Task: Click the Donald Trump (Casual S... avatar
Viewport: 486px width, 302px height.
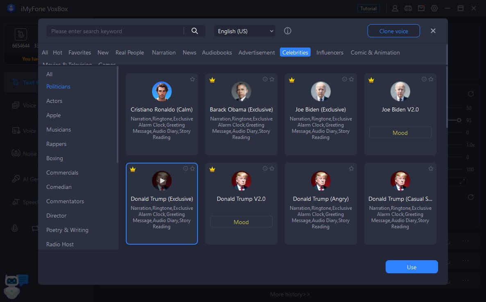Action: pyautogui.click(x=400, y=180)
